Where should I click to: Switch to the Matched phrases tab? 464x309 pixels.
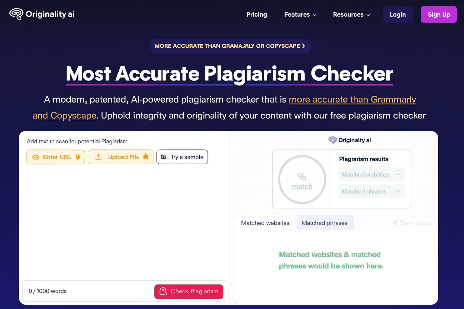click(x=324, y=223)
